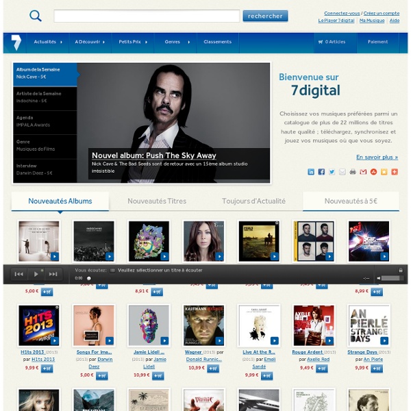Add Wagner album to cart
Image resolution: width=411 pixels, height=411 pixels.
(213, 369)
